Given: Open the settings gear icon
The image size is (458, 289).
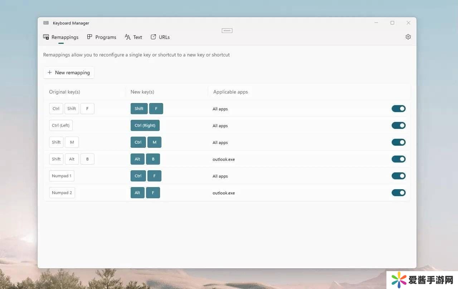Looking at the screenshot, I should pos(408,37).
